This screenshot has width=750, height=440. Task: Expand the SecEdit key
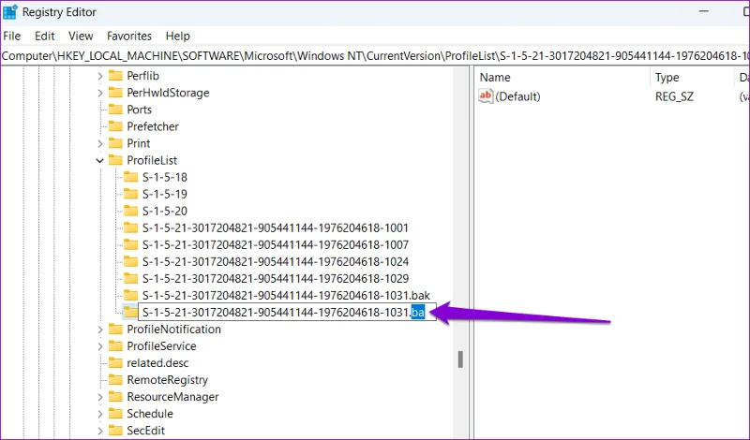100,431
